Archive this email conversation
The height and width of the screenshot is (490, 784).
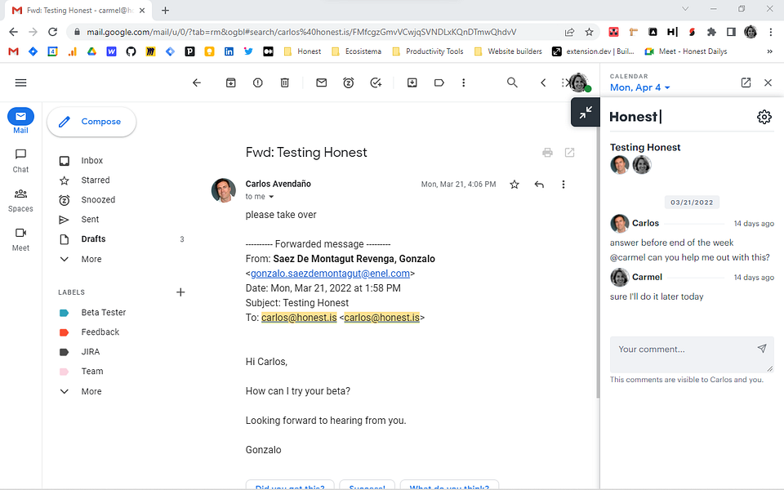click(230, 83)
